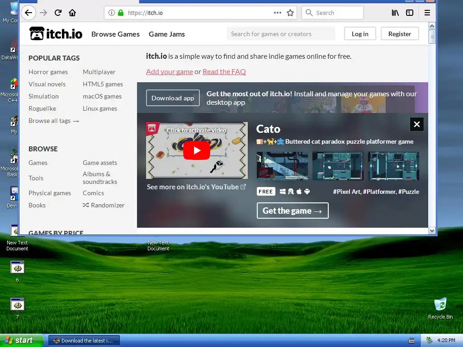Click the Linux platform icon under Cato

pyautogui.click(x=291, y=192)
